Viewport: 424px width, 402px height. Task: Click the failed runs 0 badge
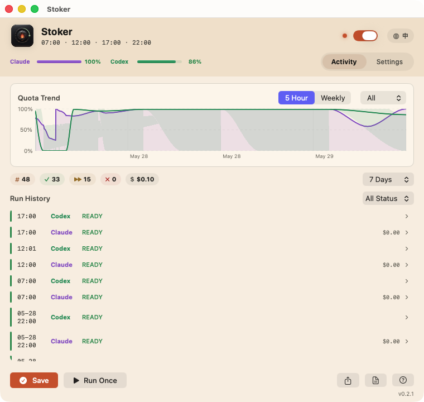110,179
